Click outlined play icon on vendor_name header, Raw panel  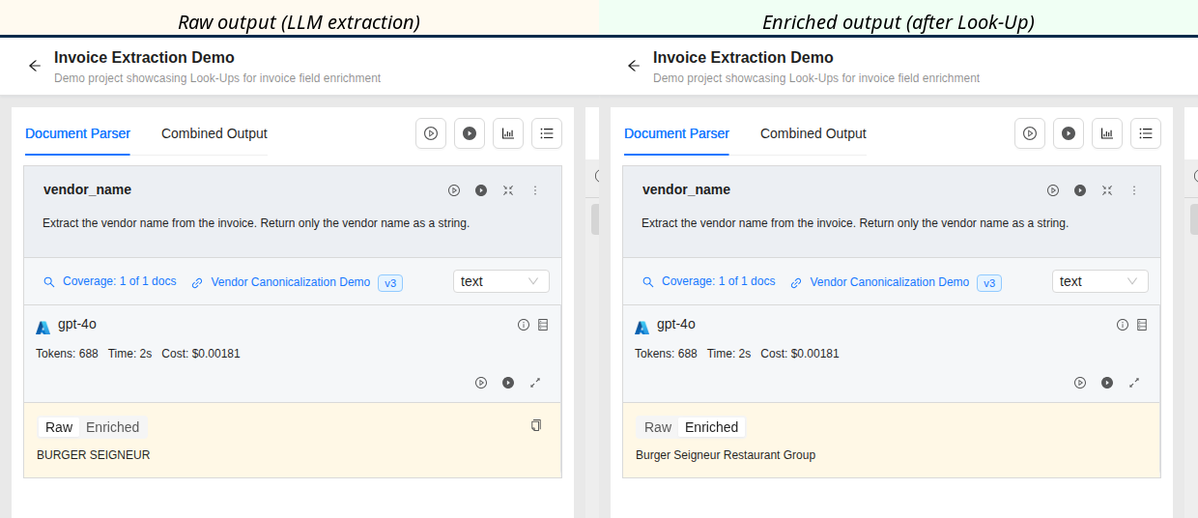[x=454, y=190]
